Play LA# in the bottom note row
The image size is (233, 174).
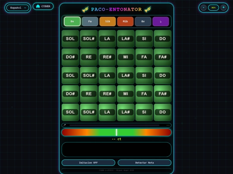pos(126,112)
